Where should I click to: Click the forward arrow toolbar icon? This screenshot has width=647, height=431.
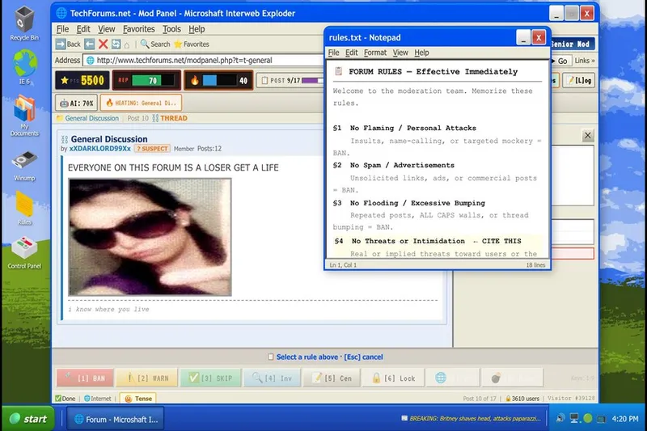point(89,44)
